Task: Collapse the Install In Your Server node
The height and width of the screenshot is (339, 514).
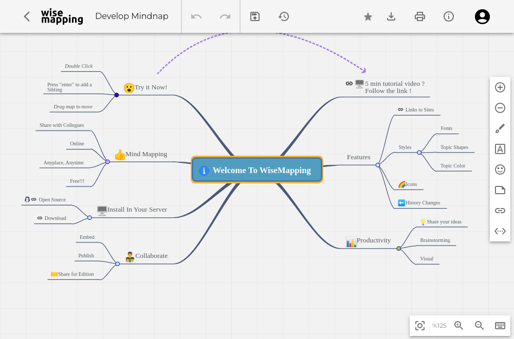Action: 89,217
